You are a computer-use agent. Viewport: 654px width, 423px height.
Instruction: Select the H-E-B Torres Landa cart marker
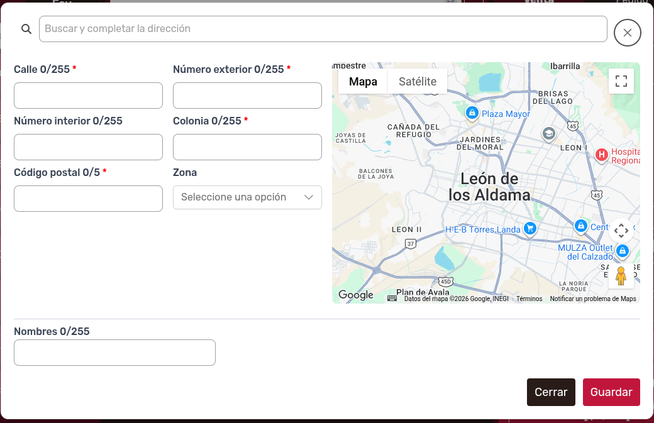pyautogui.click(x=529, y=228)
